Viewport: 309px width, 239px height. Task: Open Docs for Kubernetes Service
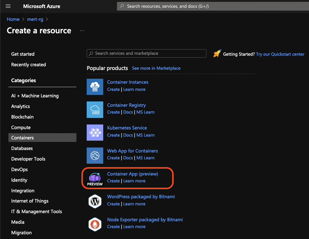(x=128, y=135)
